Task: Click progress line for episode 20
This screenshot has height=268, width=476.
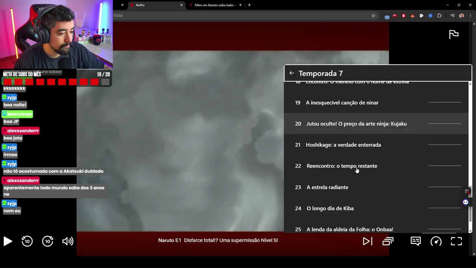Action: coord(445,124)
